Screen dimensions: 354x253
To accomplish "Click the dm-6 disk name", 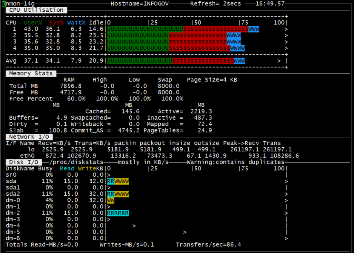I will pos(13,238).
